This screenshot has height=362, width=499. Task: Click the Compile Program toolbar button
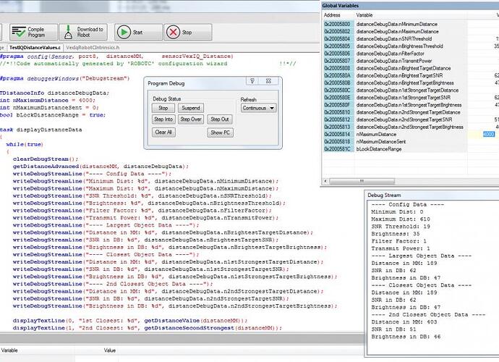[x=33, y=32]
